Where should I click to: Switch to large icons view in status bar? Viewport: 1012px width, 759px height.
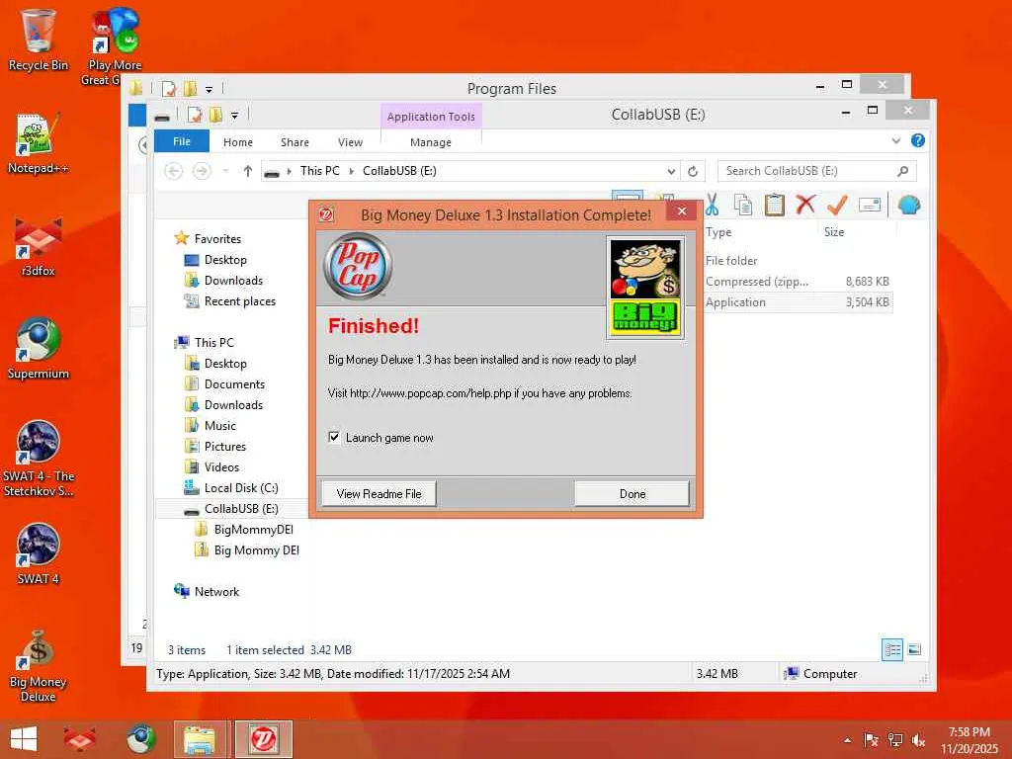point(914,649)
